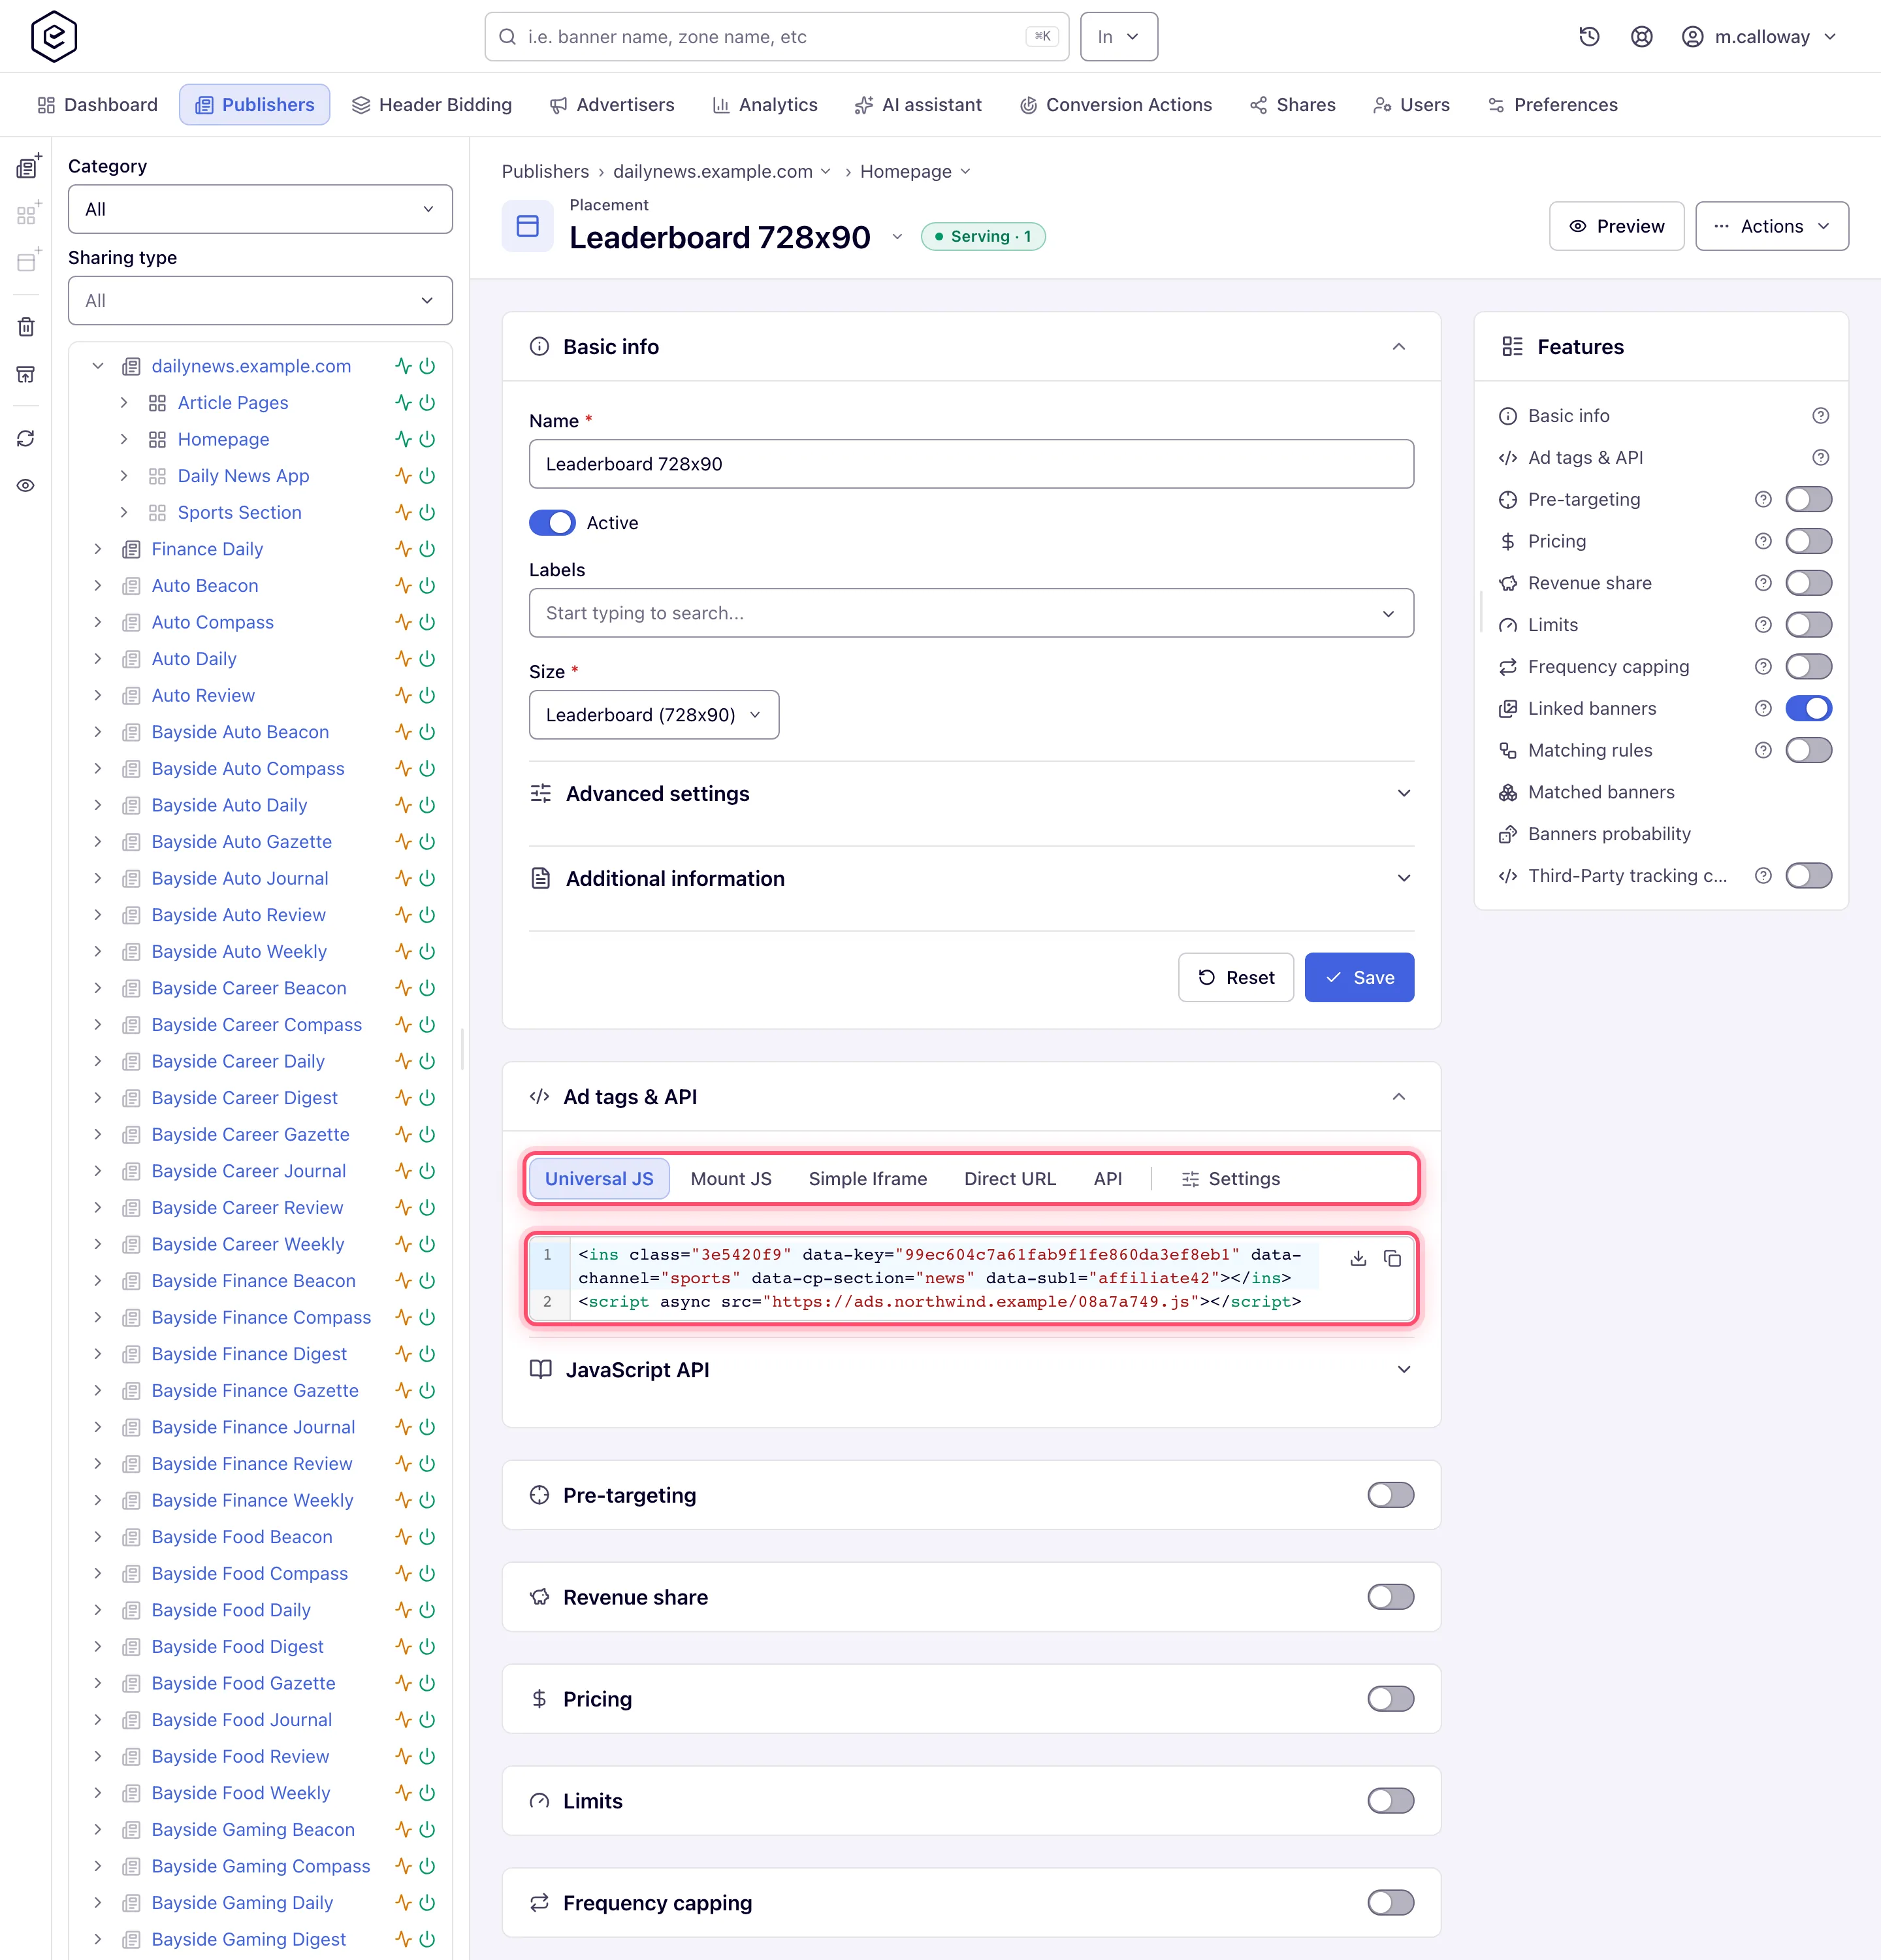
Task: Toggle the Active switch
Action: pyautogui.click(x=552, y=523)
